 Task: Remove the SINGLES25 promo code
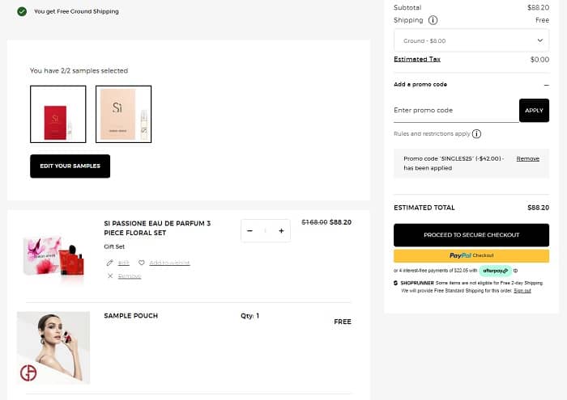tap(527, 158)
